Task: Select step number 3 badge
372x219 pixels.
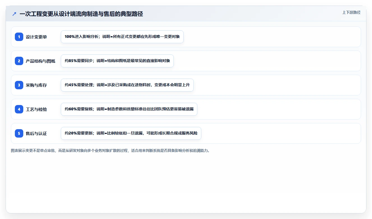Action: coord(19,85)
